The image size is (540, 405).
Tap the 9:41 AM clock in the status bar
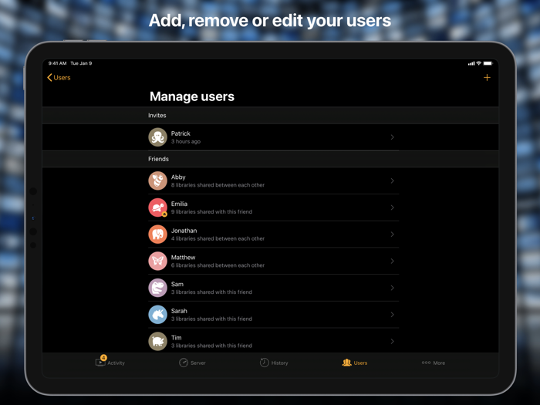tap(57, 63)
